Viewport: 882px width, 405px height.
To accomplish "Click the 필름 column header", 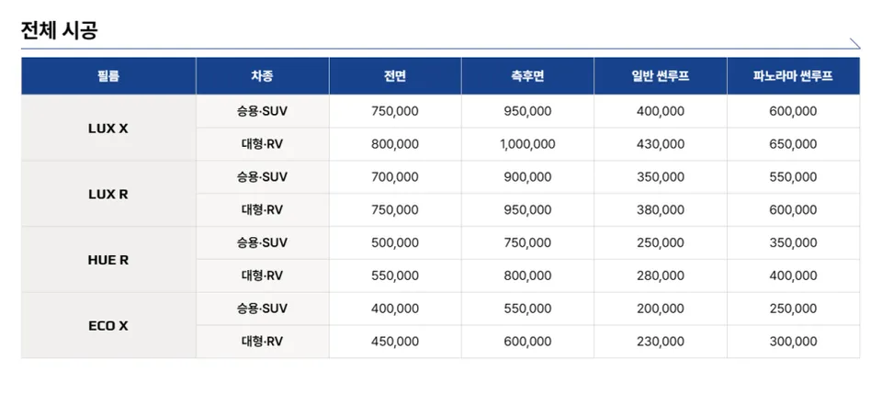I will point(108,76).
